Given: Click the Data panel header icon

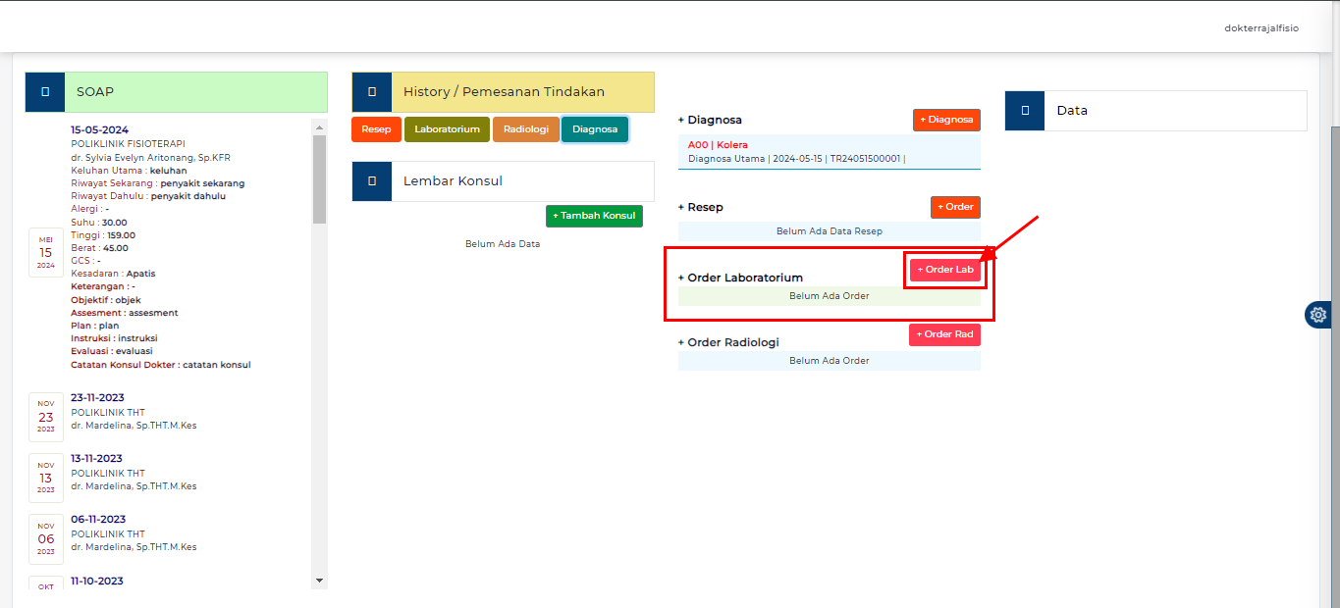Looking at the screenshot, I should coord(1025,111).
